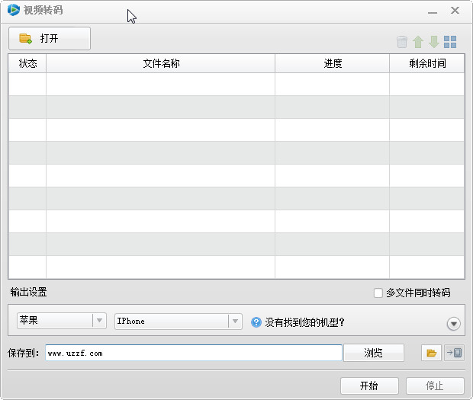Click the 保存到 save path field
The width and height of the screenshot is (473, 400).
193,353
